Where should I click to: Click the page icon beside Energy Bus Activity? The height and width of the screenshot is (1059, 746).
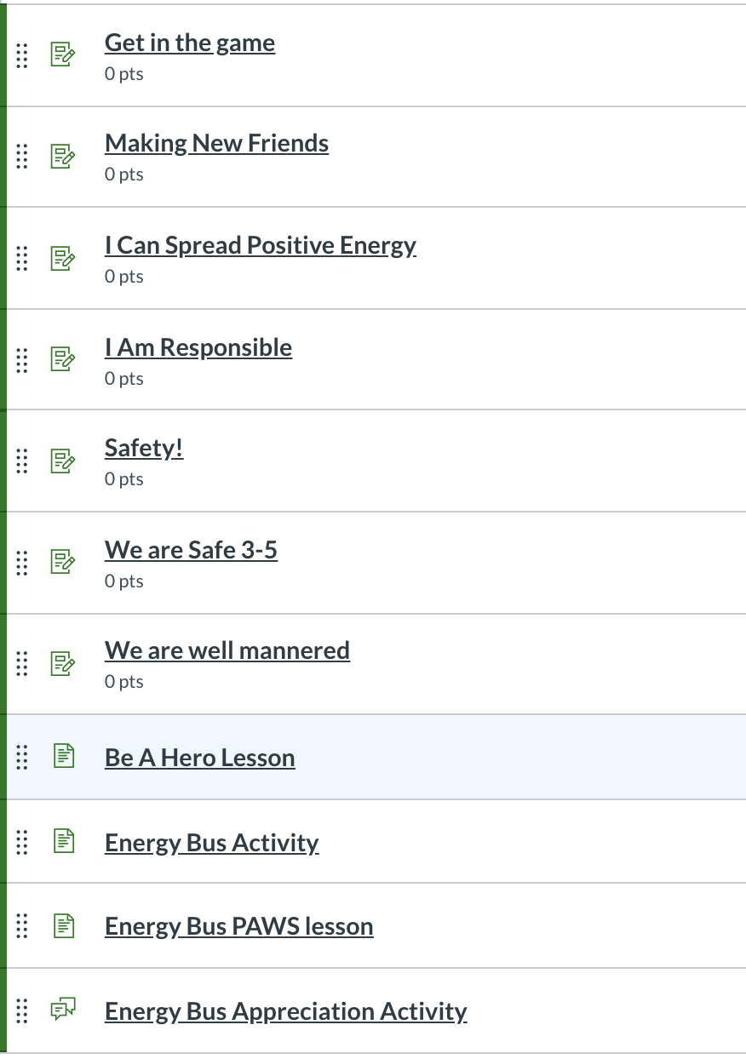pos(64,841)
